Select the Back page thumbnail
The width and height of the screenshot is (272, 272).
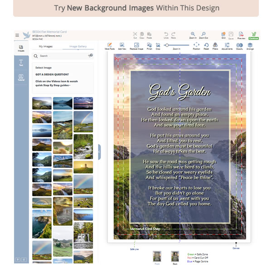pos(175,257)
